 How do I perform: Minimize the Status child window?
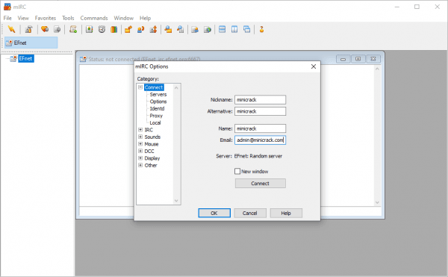pyautogui.click(x=343, y=59)
